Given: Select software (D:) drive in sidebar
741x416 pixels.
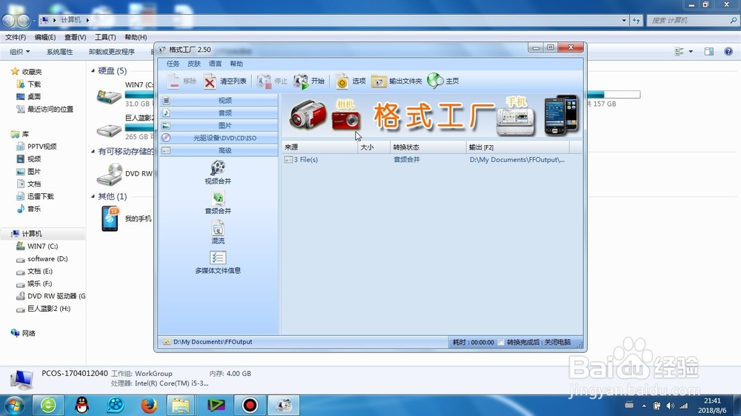Looking at the screenshot, I should click(41, 259).
